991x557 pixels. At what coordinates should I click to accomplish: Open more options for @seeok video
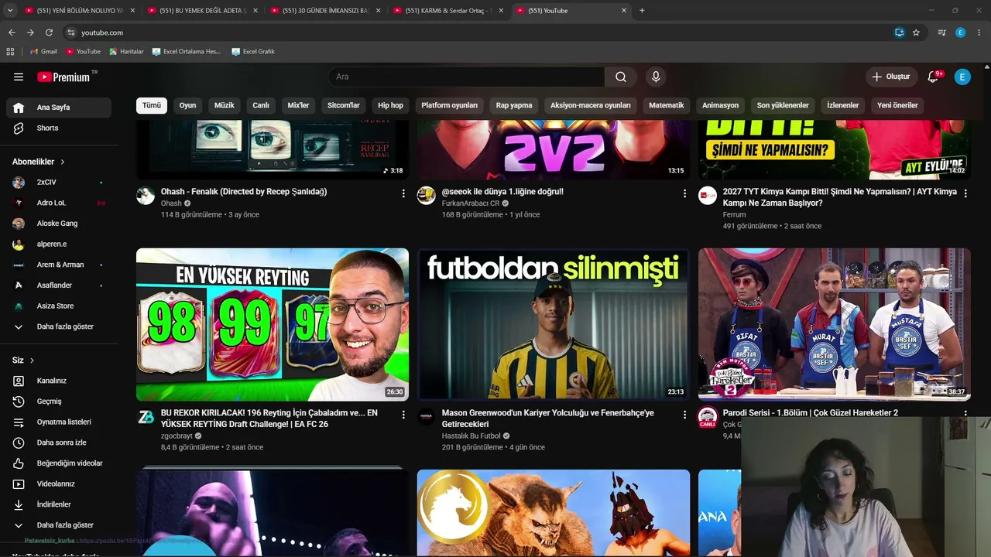pos(684,193)
